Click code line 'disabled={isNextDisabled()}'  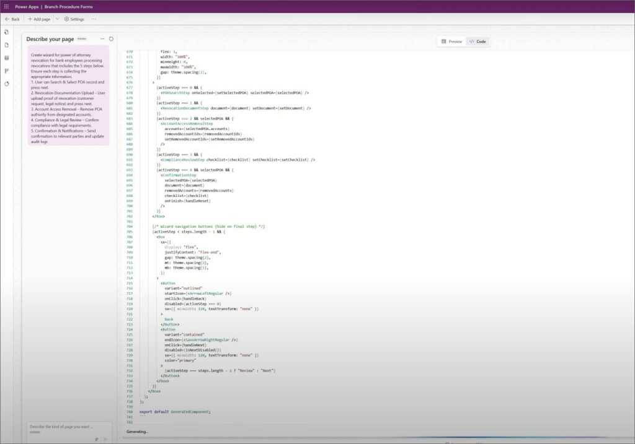click(193, 350)
